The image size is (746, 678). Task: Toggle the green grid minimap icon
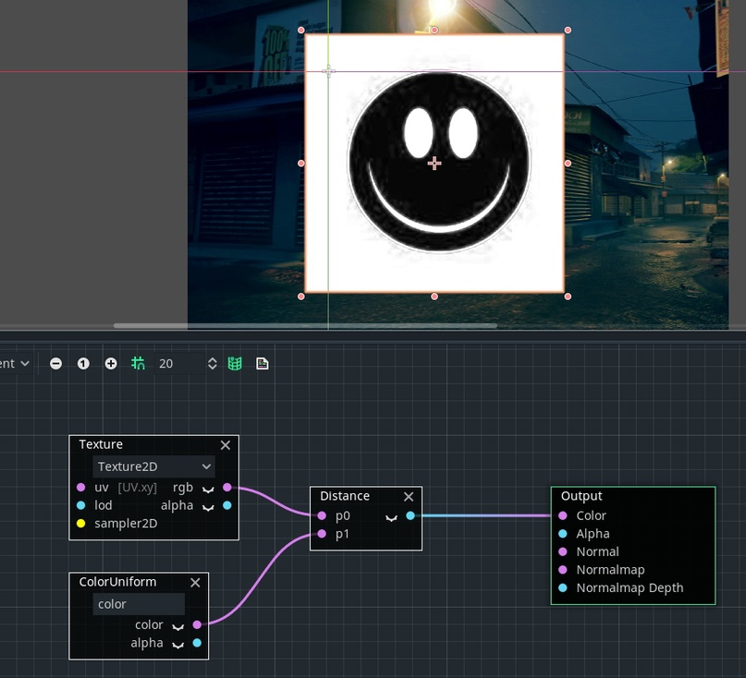click(235, 364)
